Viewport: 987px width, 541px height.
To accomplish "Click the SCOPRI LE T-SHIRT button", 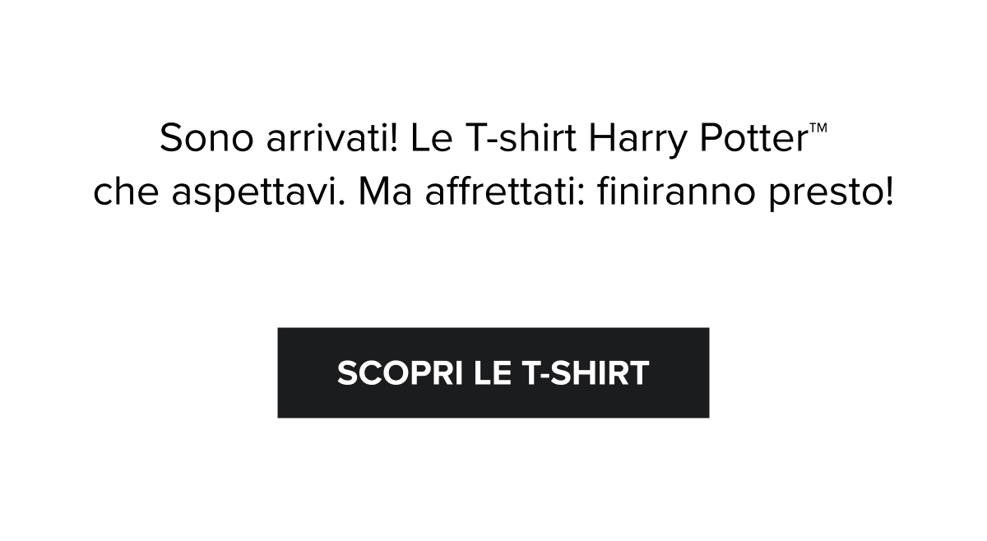I will click(493, 372).
